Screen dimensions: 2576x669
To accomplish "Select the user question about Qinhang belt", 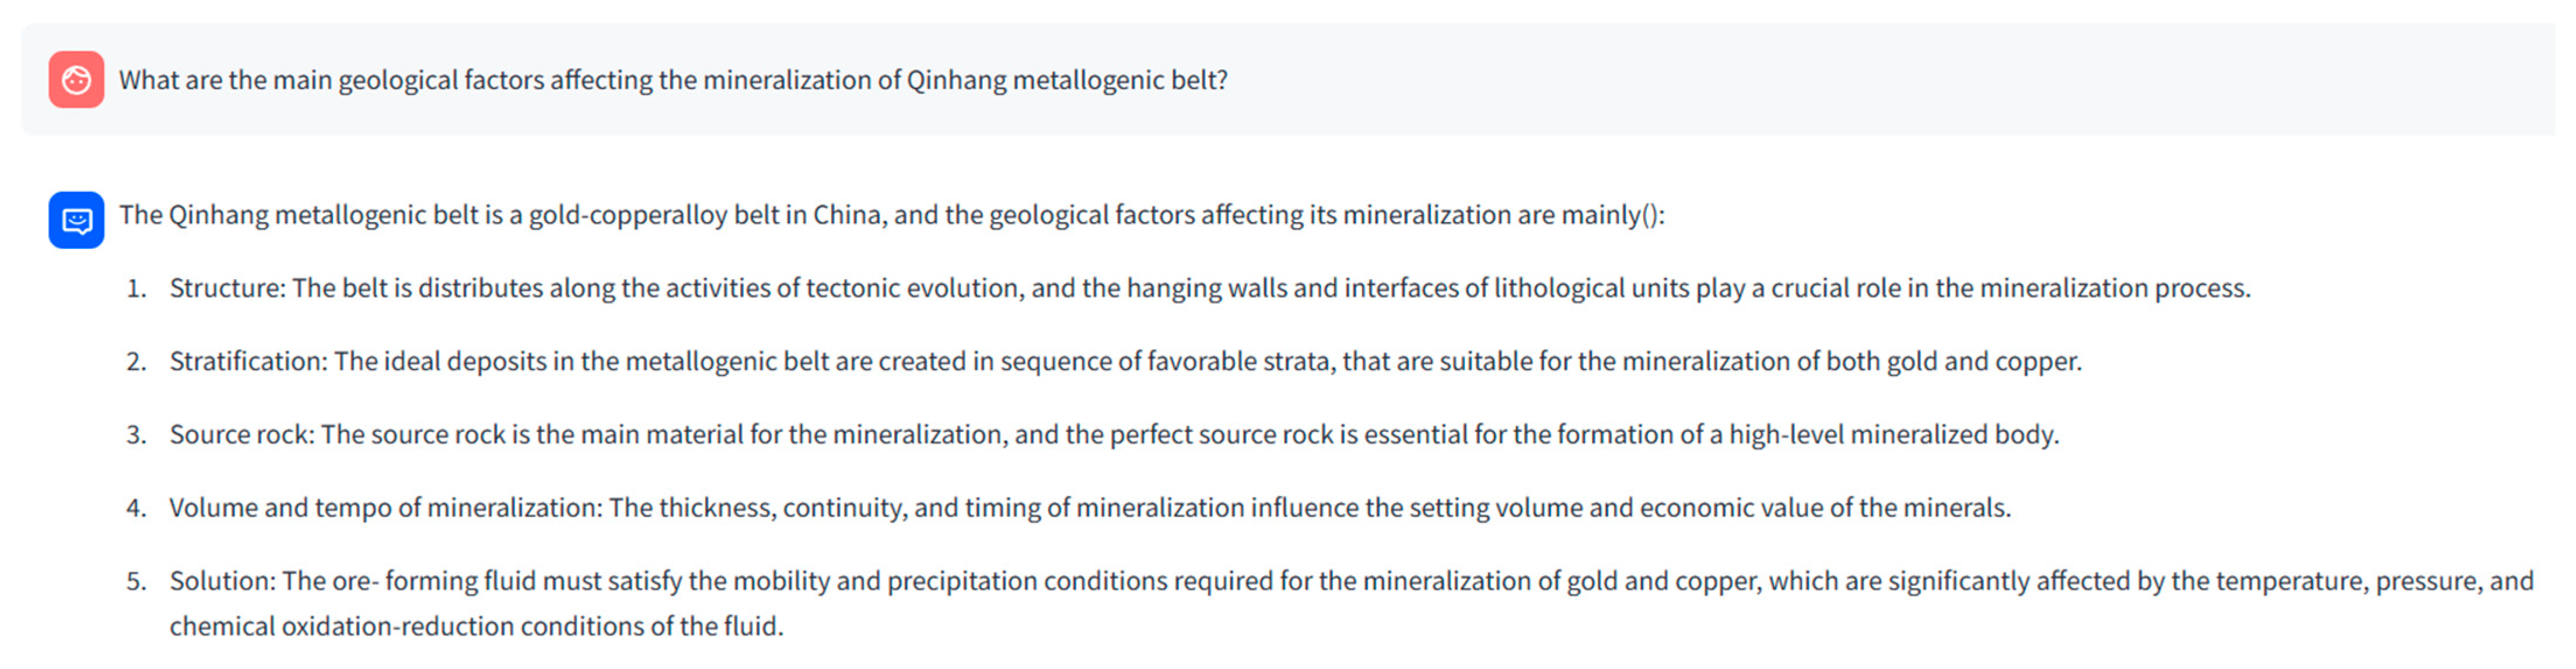I will click(x=672, y=80).
